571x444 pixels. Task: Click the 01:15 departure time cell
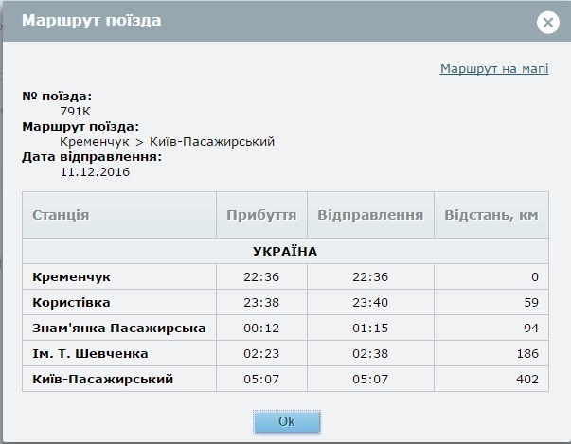tap(369, 329)
